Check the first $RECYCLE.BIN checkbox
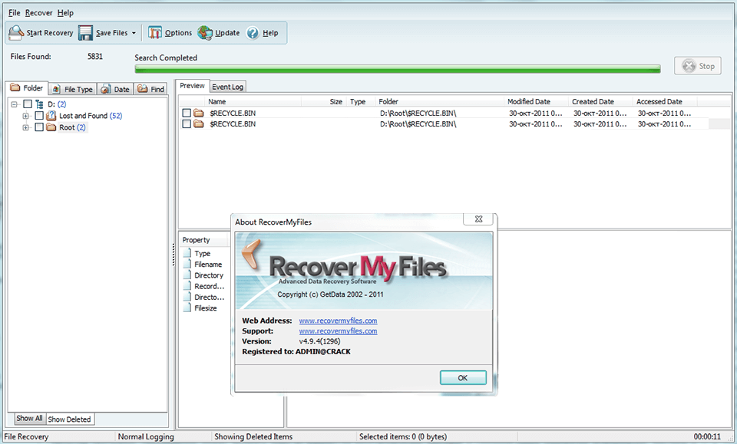Viewport: 737px width, 444px height. 185,112
